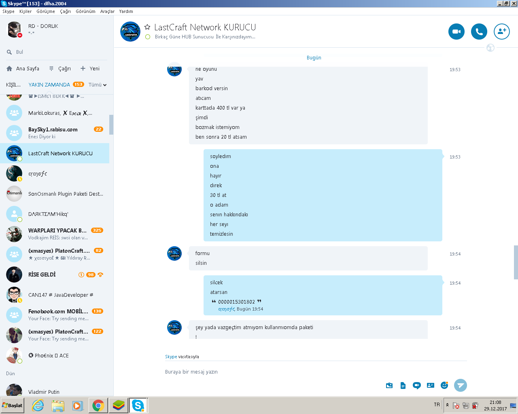Launch Internet Explorer from taskbar
The height and width of the screenshot is (414, 518).
tap(38, 406)
